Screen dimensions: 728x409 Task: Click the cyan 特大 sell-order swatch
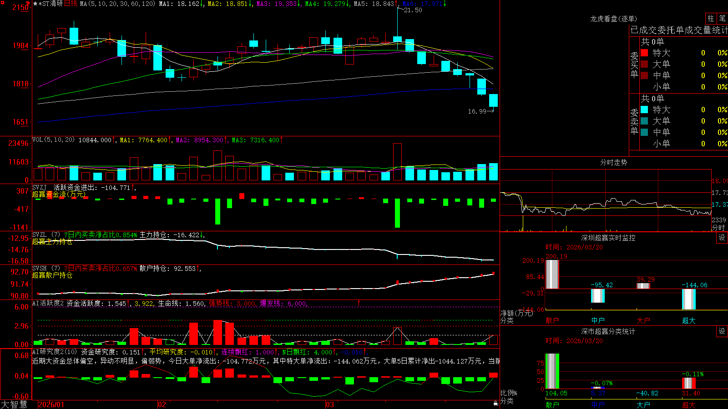[x=644, y=110]
